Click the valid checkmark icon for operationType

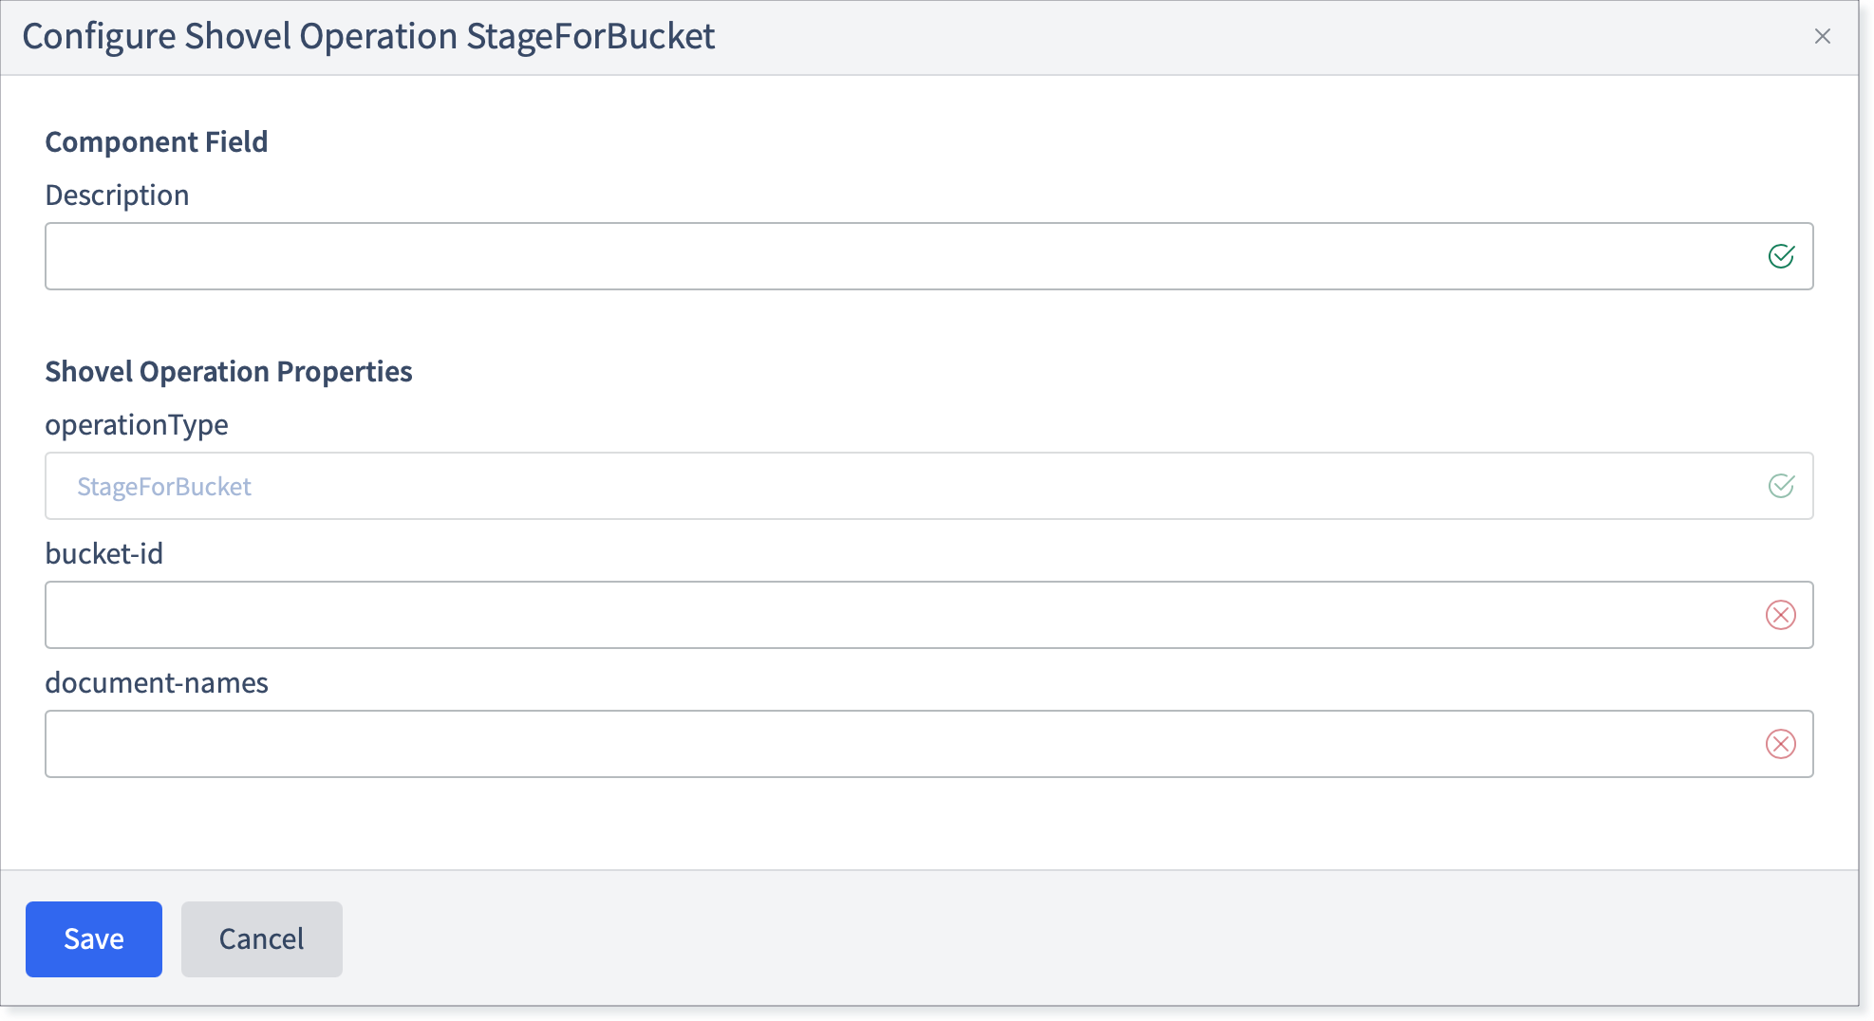(1781, 486)
